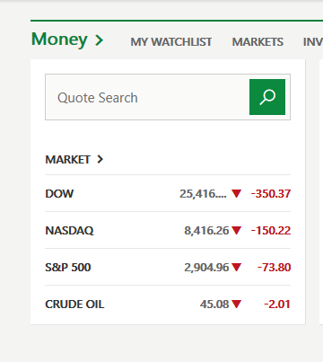Select the CRUDE OIL commodity name
Screen dimensions: 323x362
tap(74, 305)
